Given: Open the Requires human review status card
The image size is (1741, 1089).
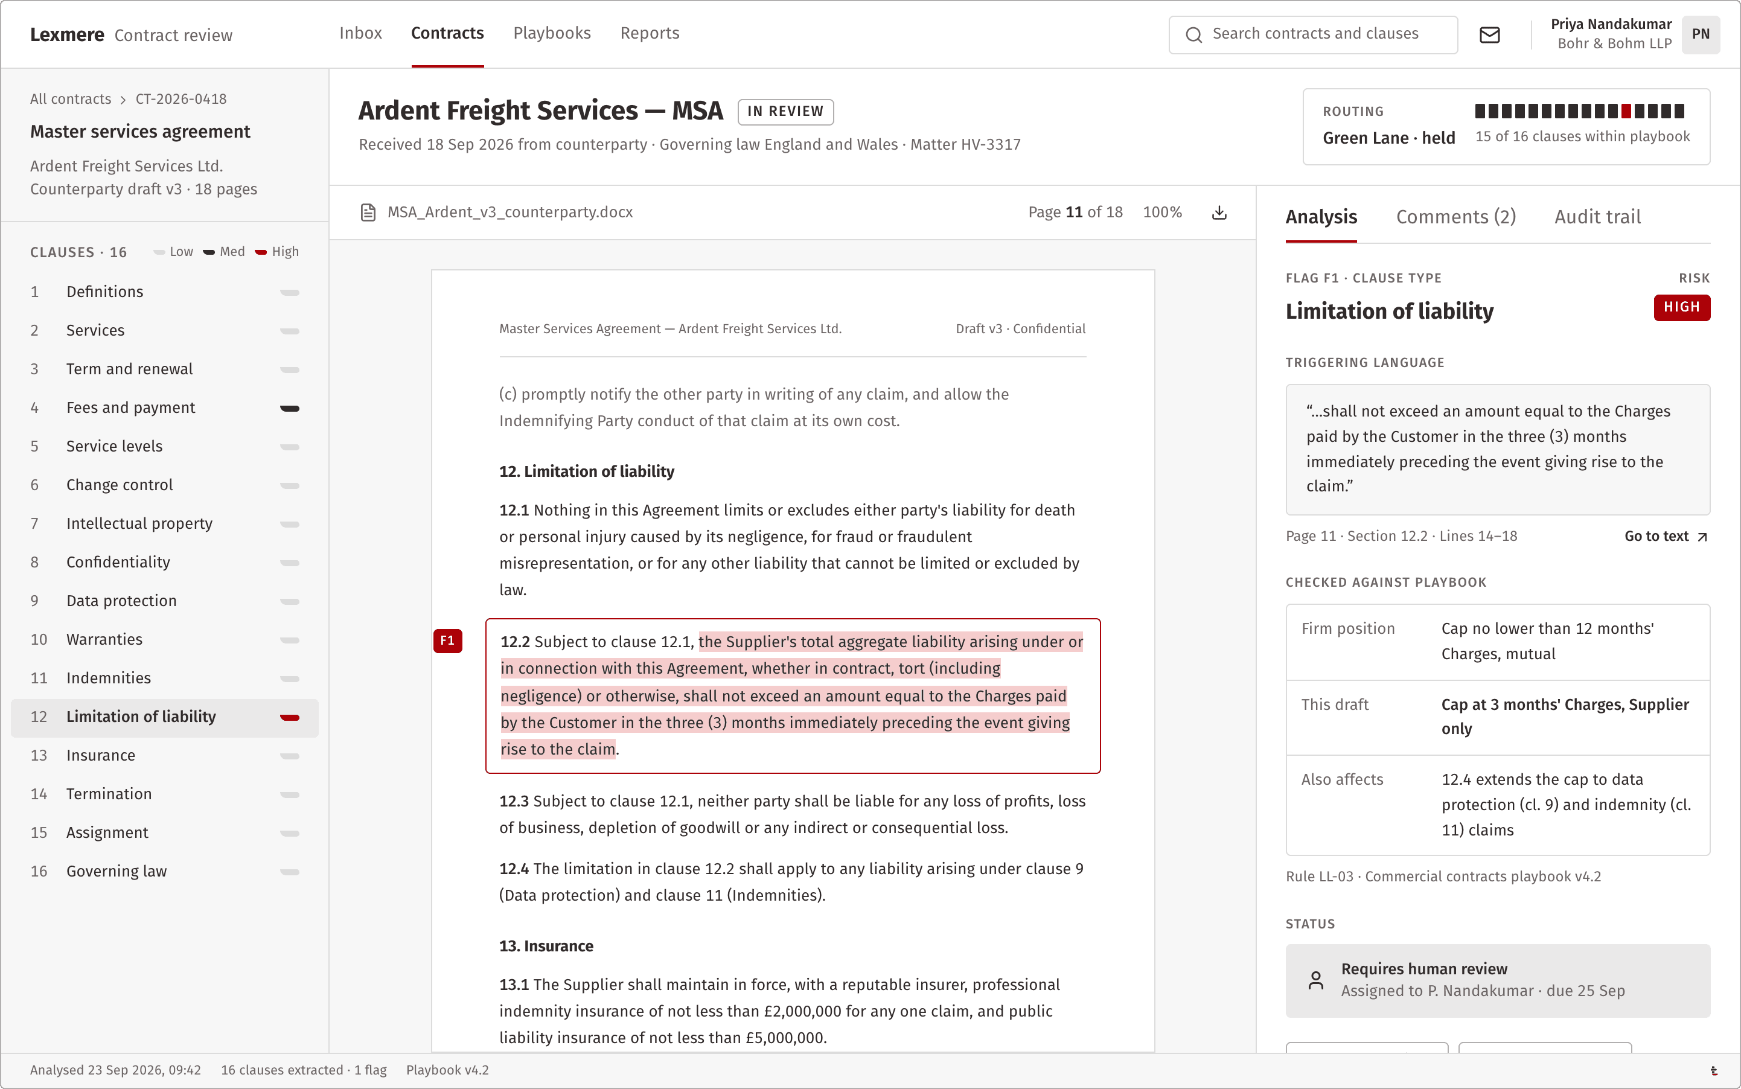Looking at the screenshot, I should tap(1498, 980).
